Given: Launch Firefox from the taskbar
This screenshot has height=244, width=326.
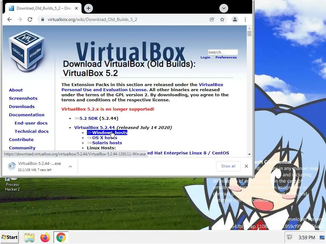Looking at the screenshot, I should pyautogui.click(x=45, y=237).
